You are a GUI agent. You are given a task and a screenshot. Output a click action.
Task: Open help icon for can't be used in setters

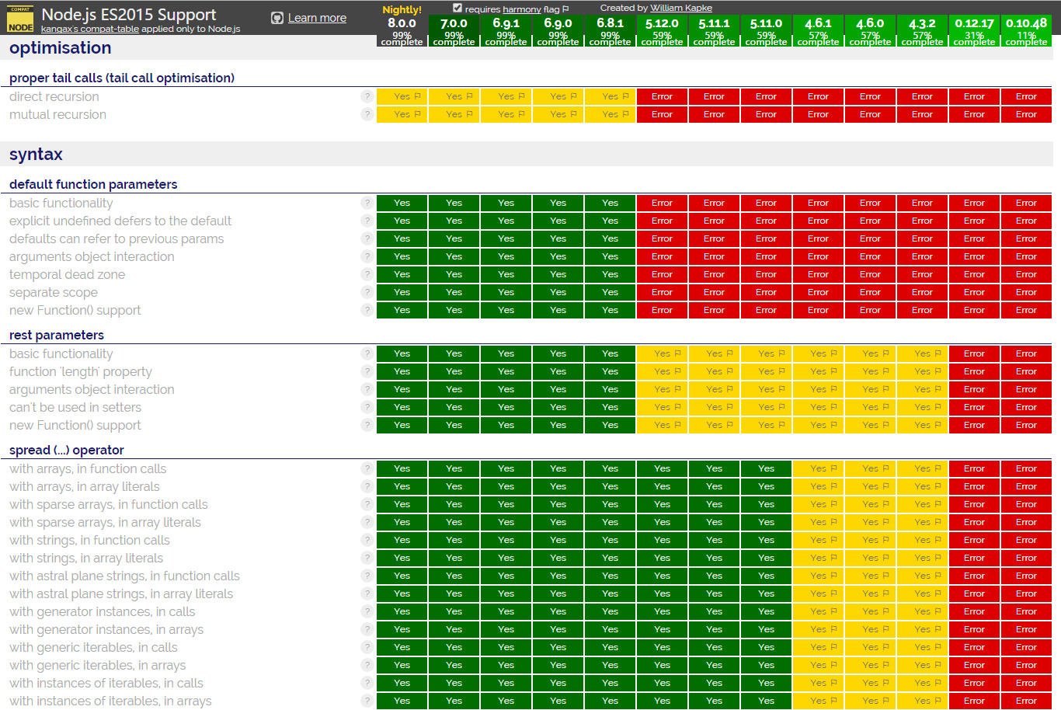(367, 407)
